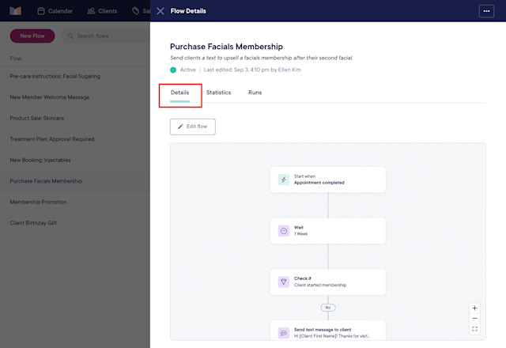Viewport: 506px width, 348px height.
Task: Open Calendar in the top navigation
Action: [x=55, y=11]
